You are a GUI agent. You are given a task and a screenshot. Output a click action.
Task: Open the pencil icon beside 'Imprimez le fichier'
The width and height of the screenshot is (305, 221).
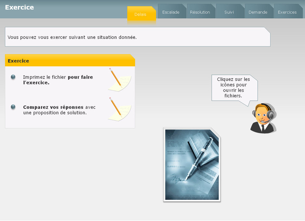tap(119, 79)
